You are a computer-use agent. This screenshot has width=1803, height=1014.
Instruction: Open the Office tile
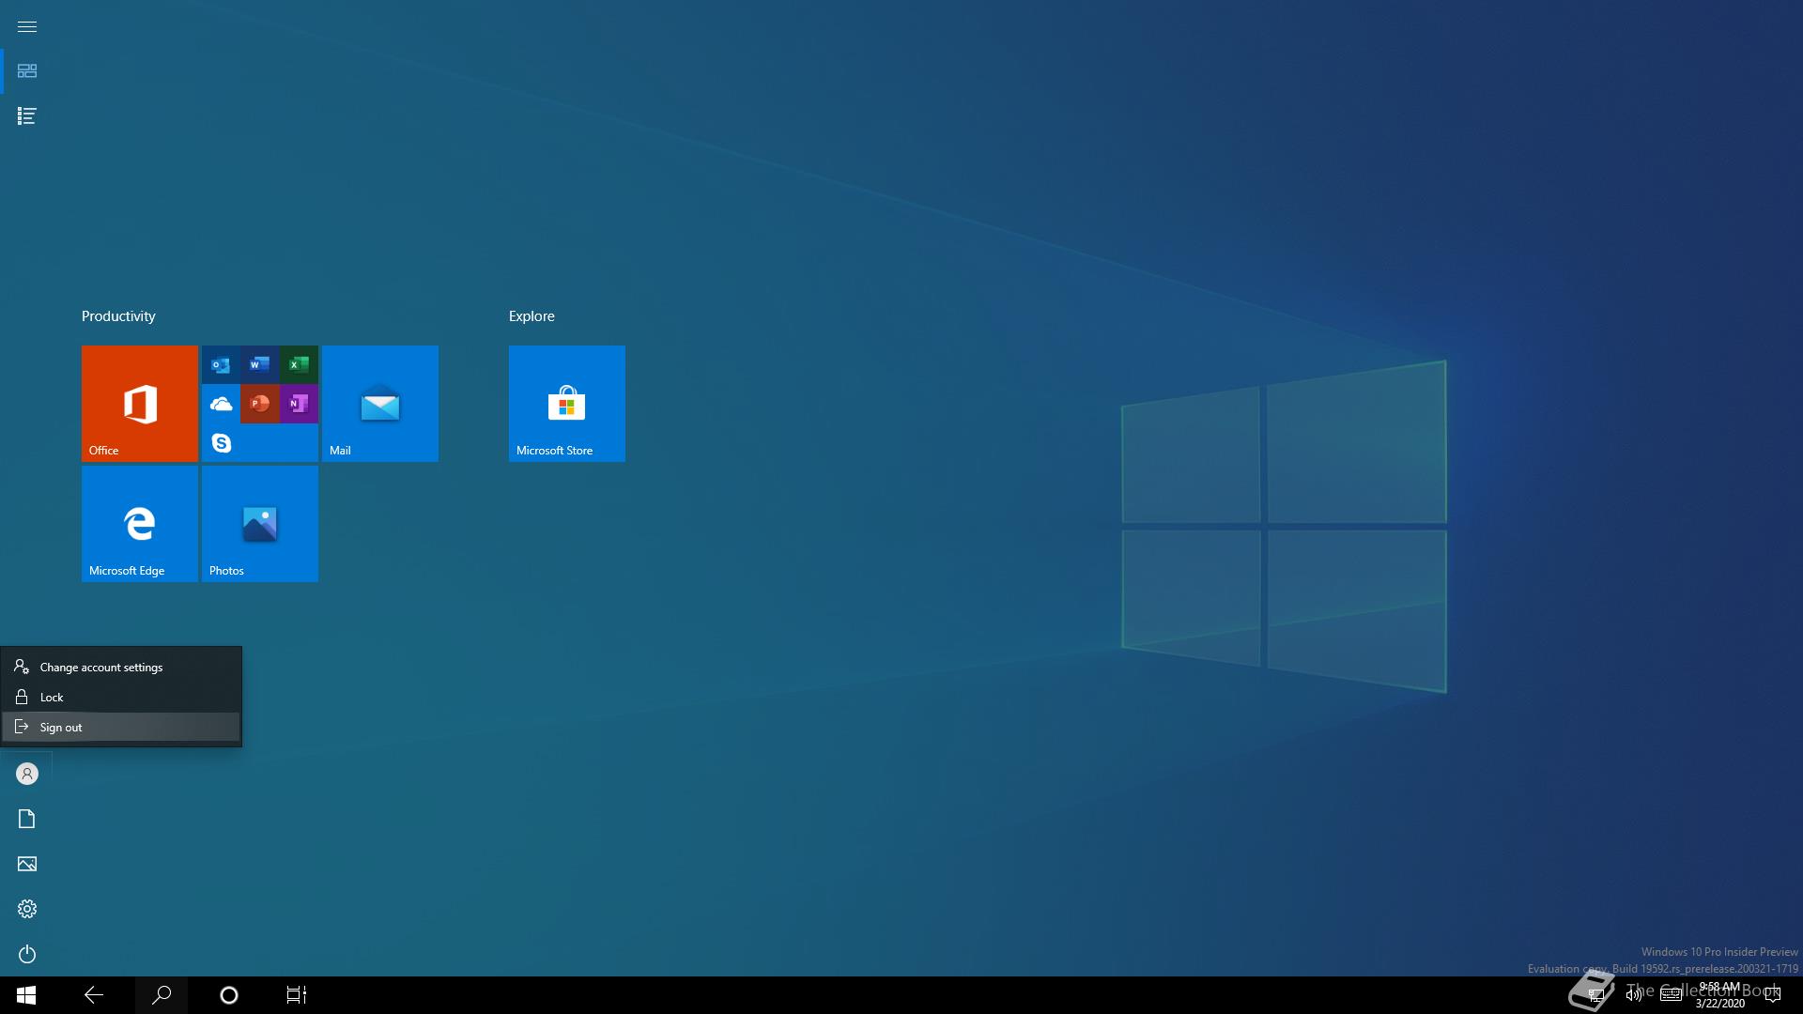pos(140,404)
